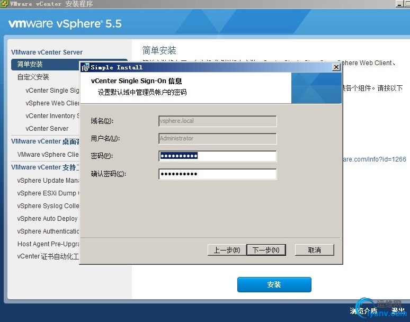Click the VMware vCenter Server section heading
Screen dimensions: 410x322
pyautogui.click(x=47, y=52)
